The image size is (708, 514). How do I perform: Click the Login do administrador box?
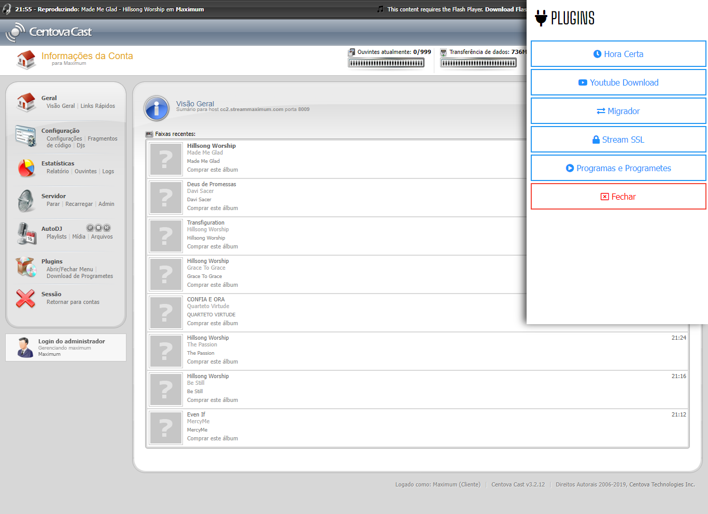pos(66,348)
